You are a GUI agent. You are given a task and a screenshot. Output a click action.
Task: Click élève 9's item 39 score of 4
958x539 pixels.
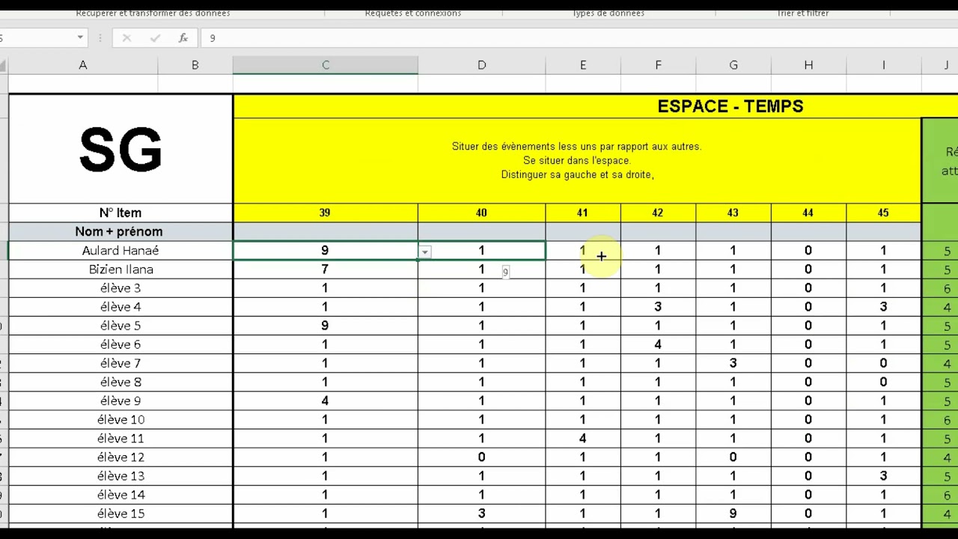point(326,401)
